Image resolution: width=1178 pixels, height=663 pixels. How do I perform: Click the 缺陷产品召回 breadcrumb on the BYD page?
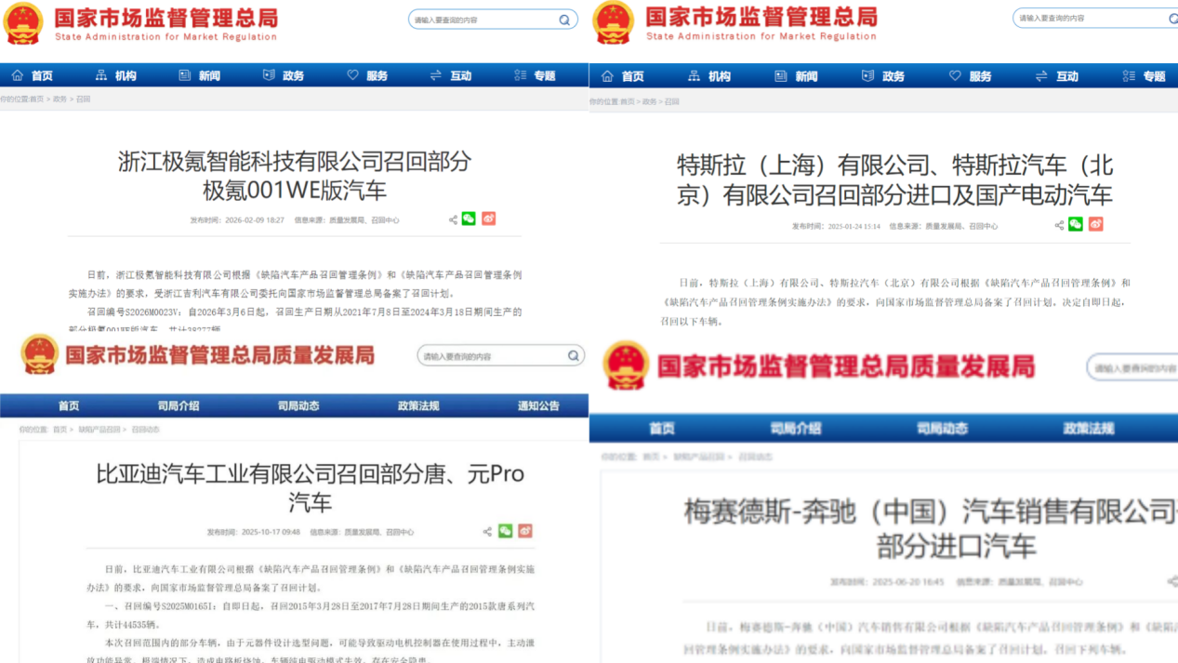(x=99, y=430)
